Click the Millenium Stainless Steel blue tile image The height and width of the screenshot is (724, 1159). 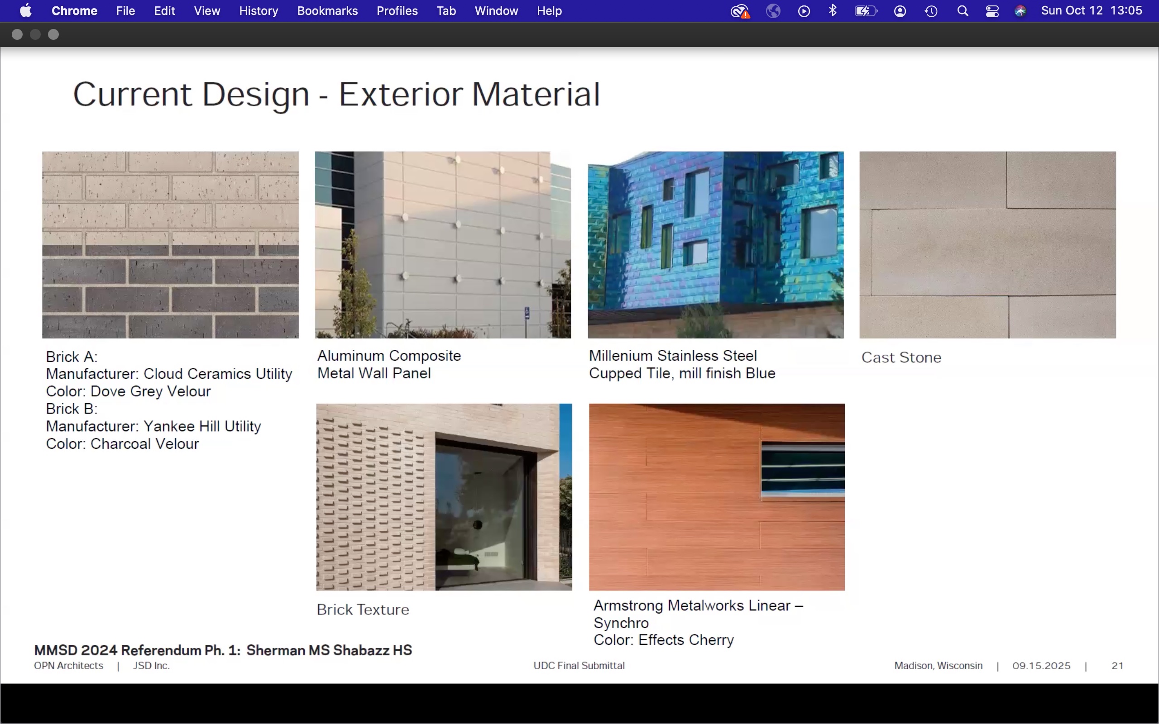tap(715, 245)
